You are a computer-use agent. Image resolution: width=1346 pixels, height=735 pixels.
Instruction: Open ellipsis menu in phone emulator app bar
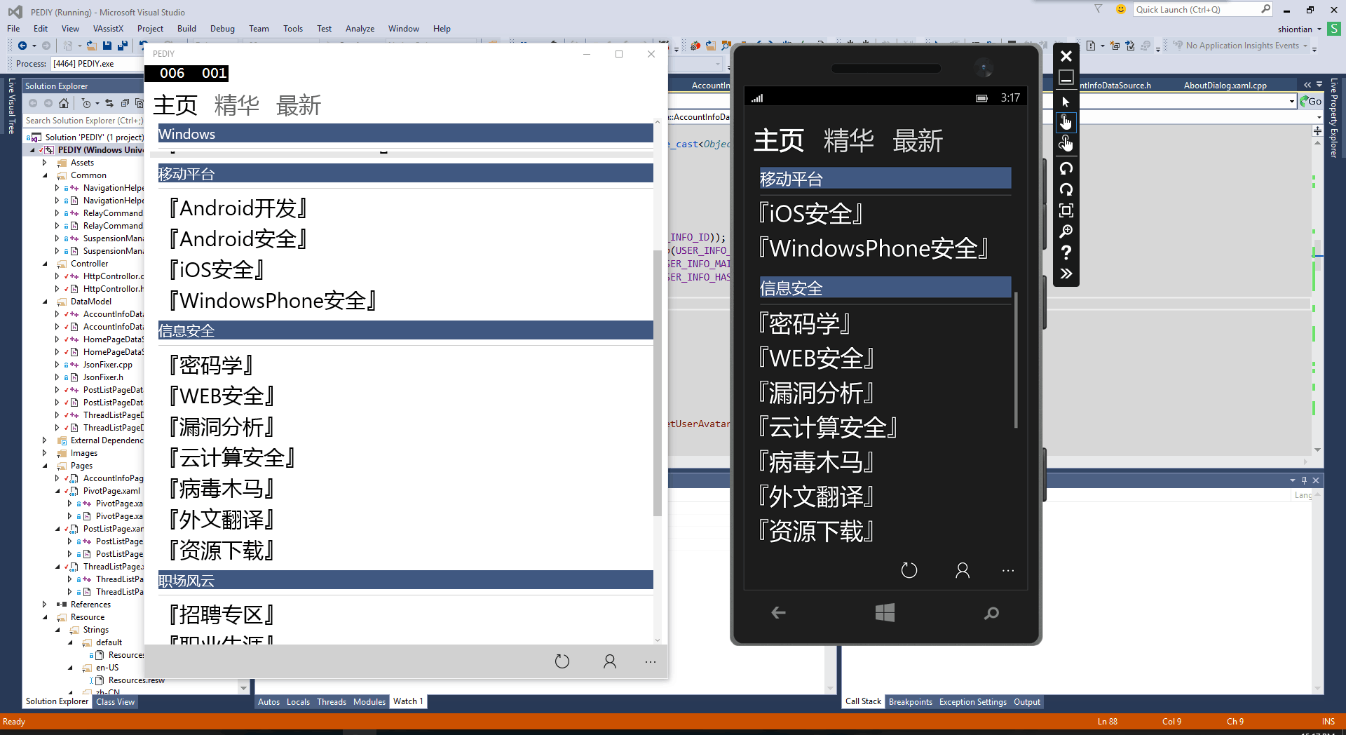pyautogui.click(x=1008, y=571)
